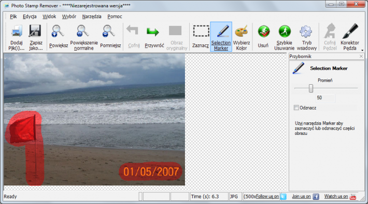Open the 'Watch us on' YouTube link
Image resolution: width=368 pixels, height=204 pixels.
[x=336, y=196]
